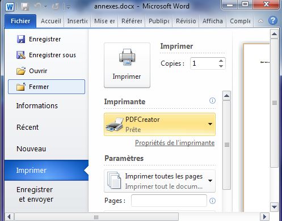Image resolution: width=282 pixels, height=221 pixels.
Task: Click the Word application icon in title bar
Action: pos(10,7)
